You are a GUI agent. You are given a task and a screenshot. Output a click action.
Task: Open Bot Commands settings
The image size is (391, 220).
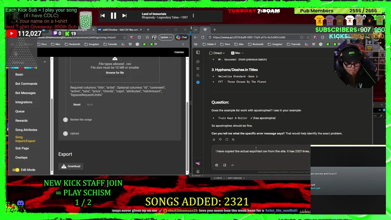point(26,84)
